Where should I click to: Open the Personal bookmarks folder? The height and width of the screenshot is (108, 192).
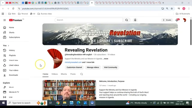(x=23, y=14)
